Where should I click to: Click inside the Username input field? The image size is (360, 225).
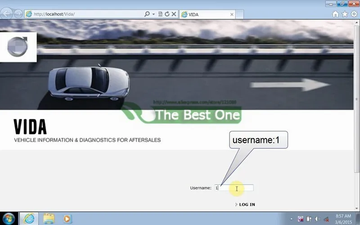point(234,188)
